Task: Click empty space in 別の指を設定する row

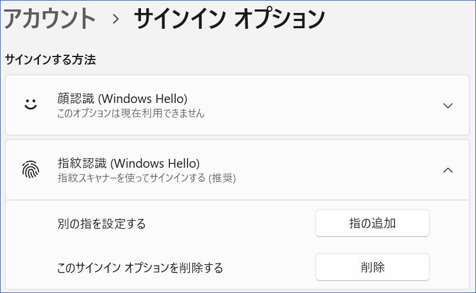Action: (x=231, y=224)
